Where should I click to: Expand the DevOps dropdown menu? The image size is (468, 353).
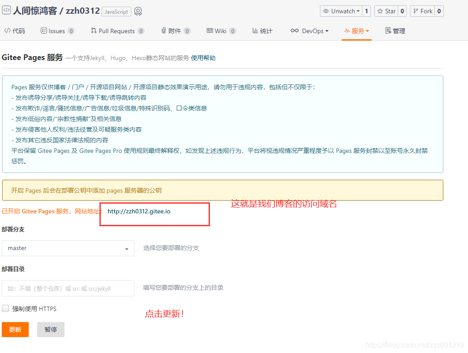pos(309,31)
